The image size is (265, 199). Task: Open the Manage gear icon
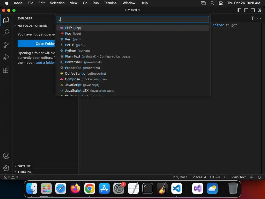(x=6, y=168)
